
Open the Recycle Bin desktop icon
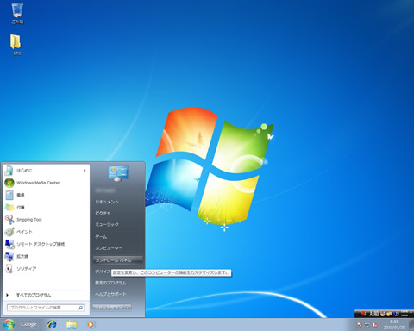pos(17,13)
